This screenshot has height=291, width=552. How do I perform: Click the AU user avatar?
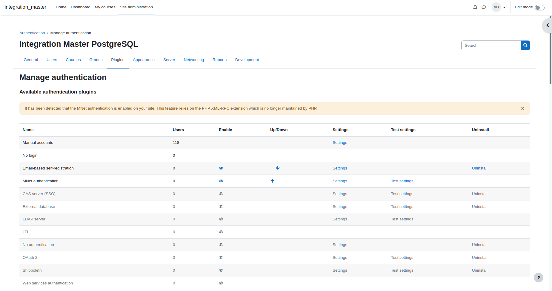496,7
